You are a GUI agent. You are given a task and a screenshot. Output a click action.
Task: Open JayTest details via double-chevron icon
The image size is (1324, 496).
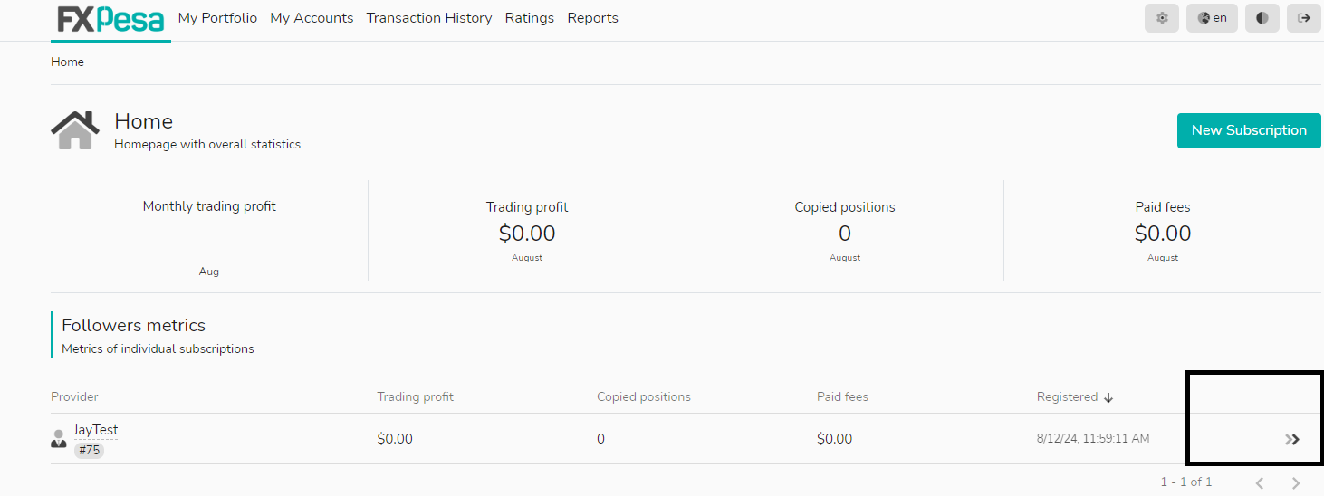point(1292,439)
